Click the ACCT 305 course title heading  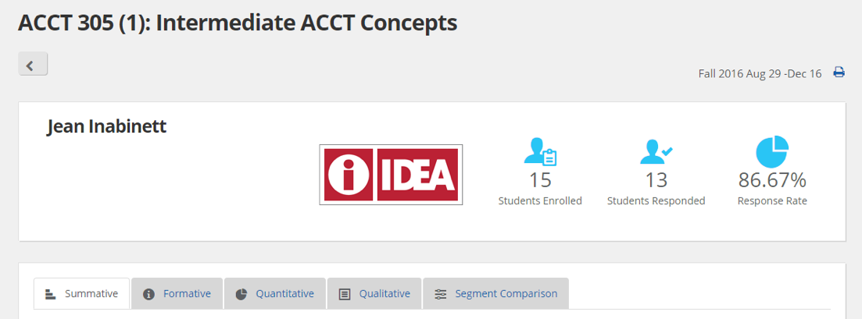(x=238, y=23)
